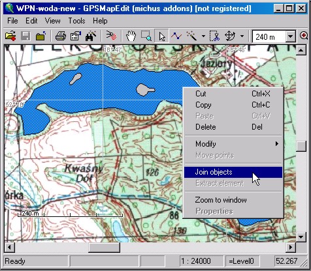
Task: Click the vertical scrollbar down arrow
Action: point(301,237)
